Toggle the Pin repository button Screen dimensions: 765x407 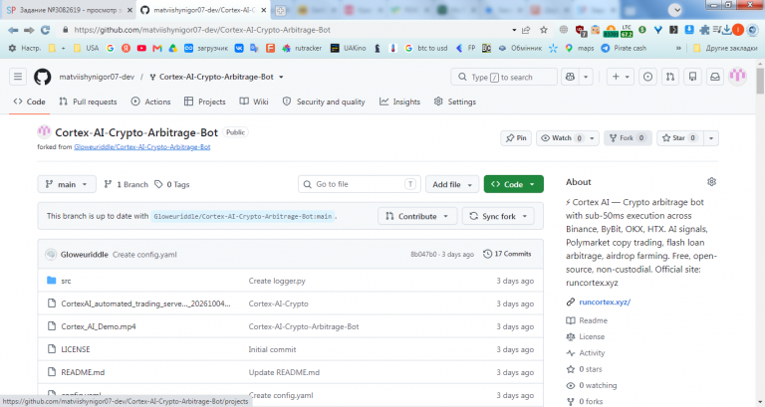516,138
